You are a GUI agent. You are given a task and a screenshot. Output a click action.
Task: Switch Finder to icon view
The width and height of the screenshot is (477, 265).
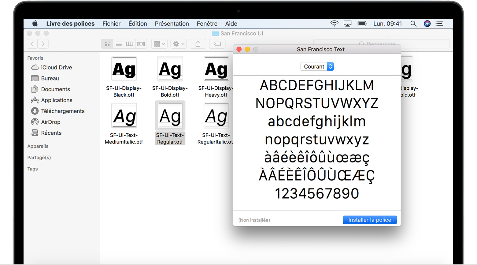(107, 44)
